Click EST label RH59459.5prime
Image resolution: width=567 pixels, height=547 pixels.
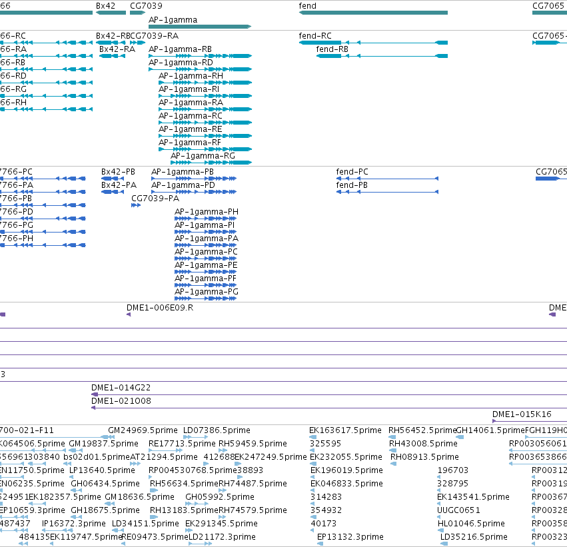(253, 444)
